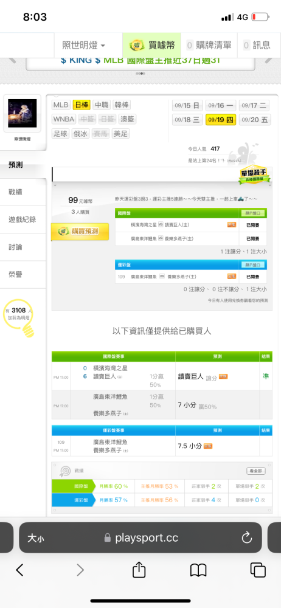The width and height of the screenshot is (281, 608).
Task: Click 莊家殺手 4 次 cell
Action: (206, 500)
